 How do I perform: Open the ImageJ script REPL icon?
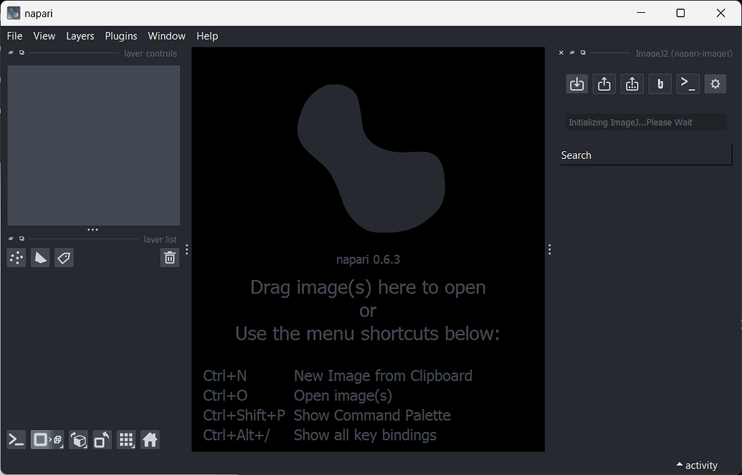[x=688, y=85]
